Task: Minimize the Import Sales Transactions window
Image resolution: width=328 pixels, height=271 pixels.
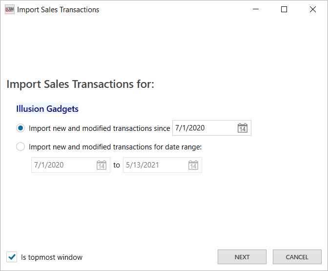Action: pyautogui.click(x=256, y=9)
